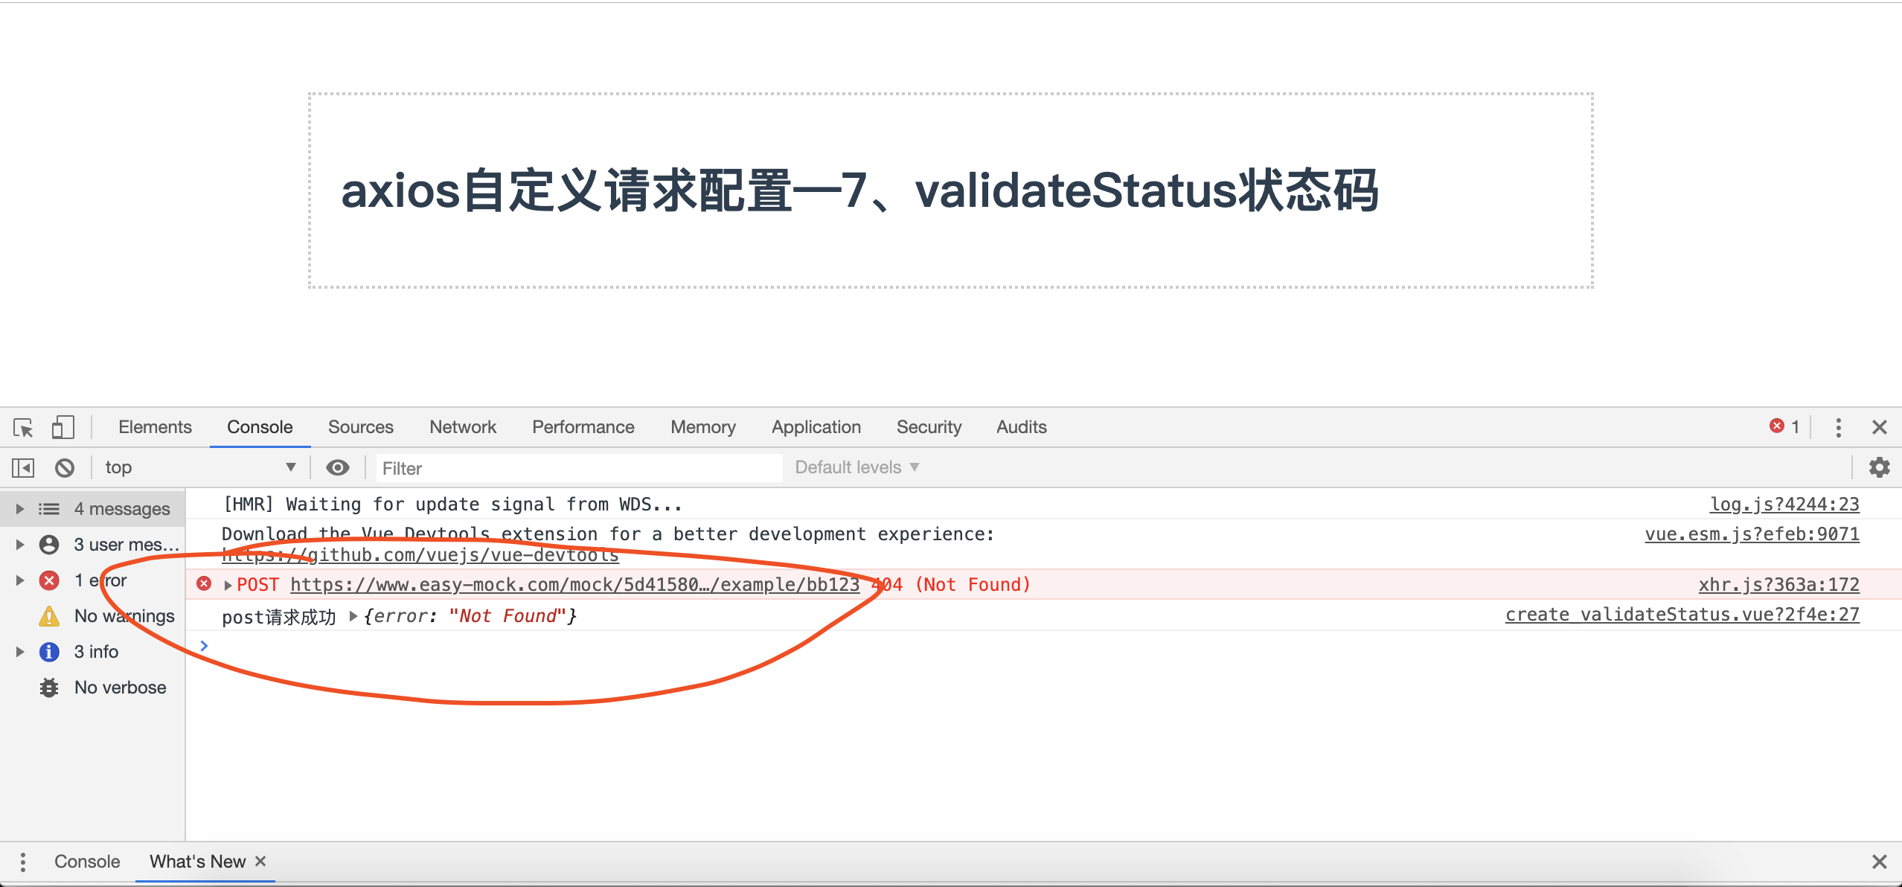The width and height of the screenshot is (1902, 887).
Task: Open console settings gear icon
Action: pos(1880,468)
